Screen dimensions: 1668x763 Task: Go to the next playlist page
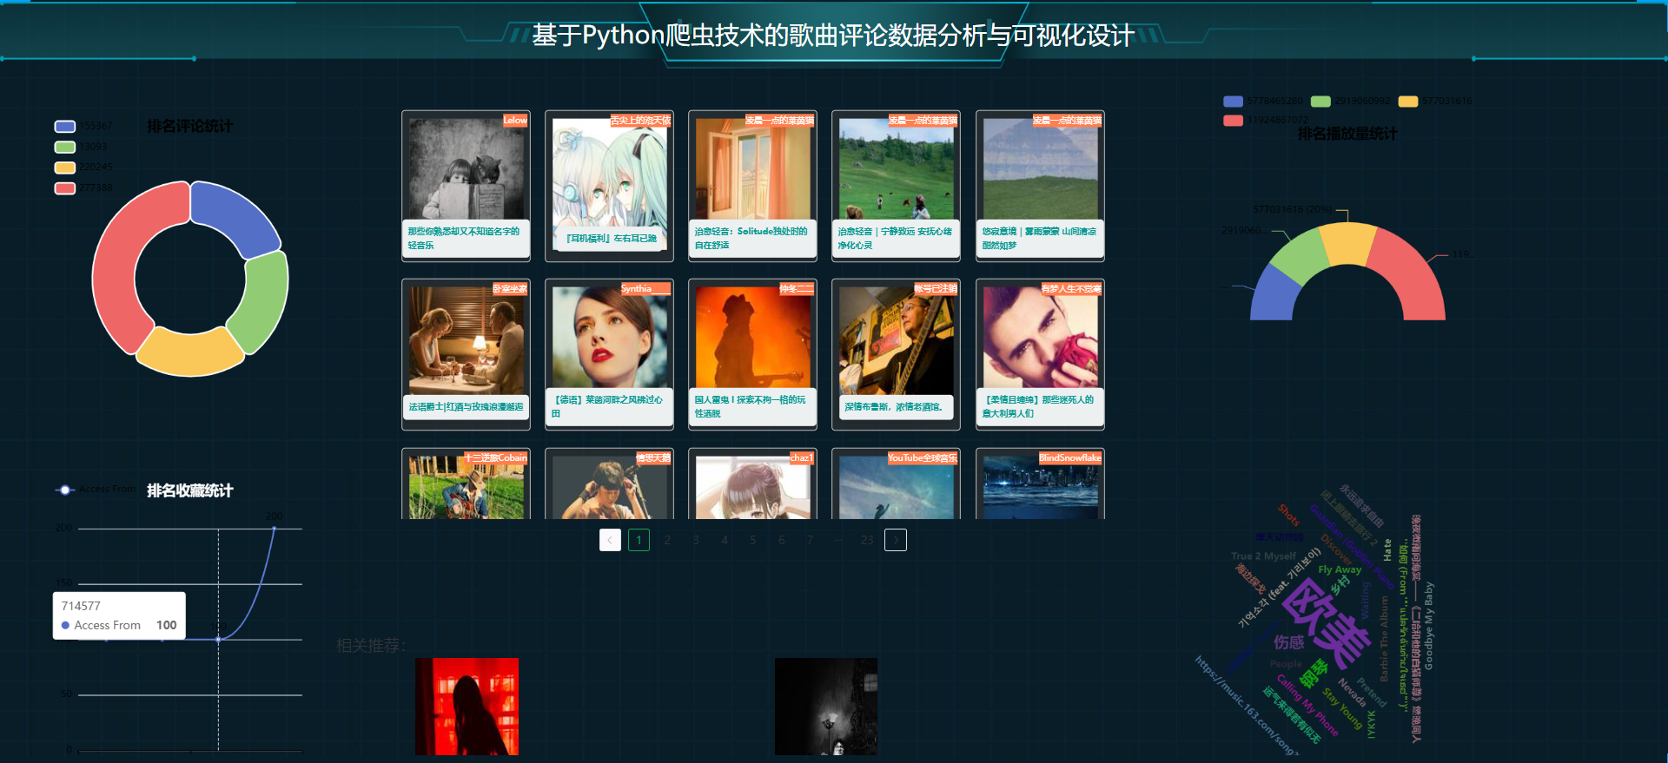coord(895,540)
